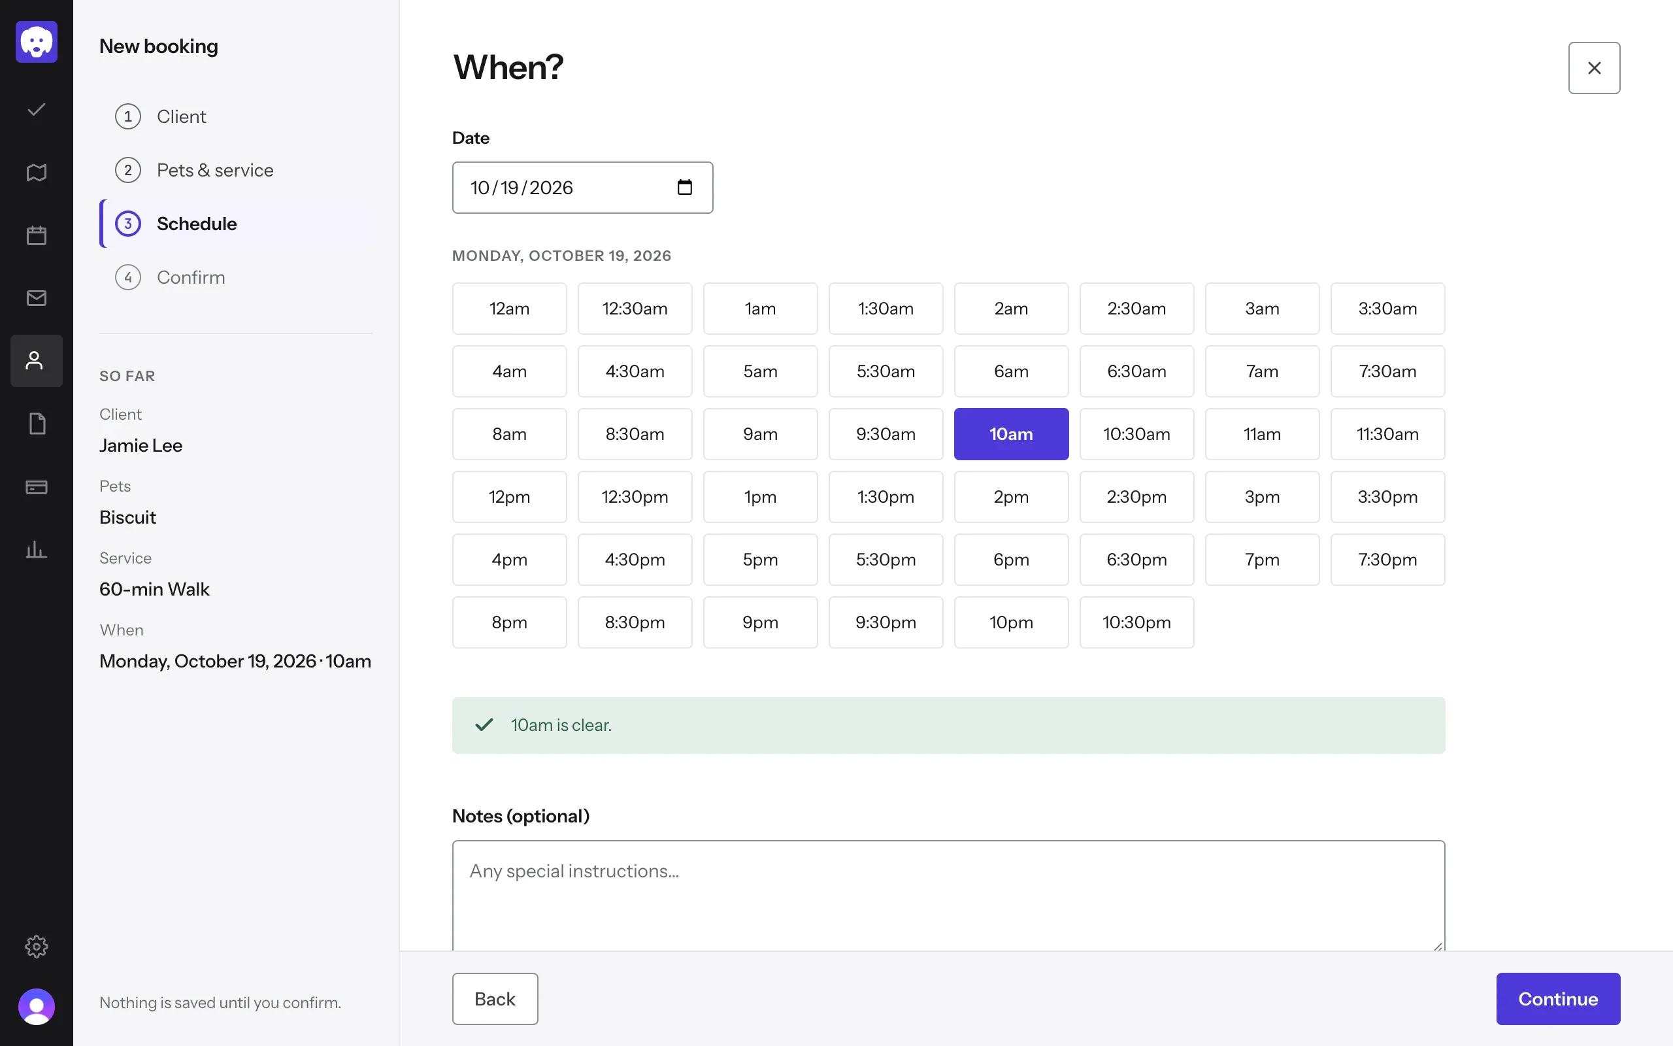Click the client name Jamie Lee
This screenshot has height=1046, width=1673.
tap(141, 445)
